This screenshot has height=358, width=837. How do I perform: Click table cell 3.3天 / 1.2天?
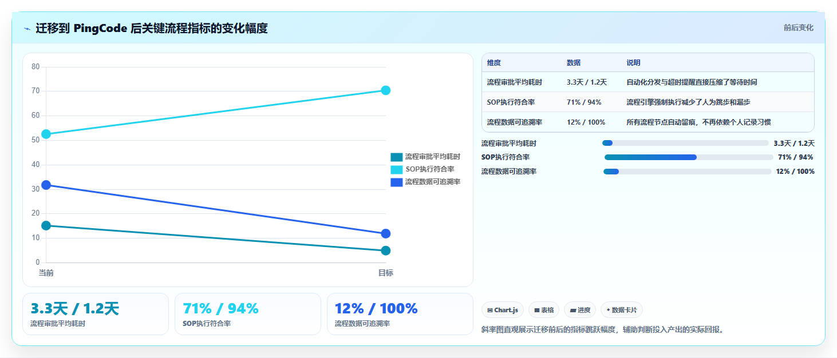point(586,82)
